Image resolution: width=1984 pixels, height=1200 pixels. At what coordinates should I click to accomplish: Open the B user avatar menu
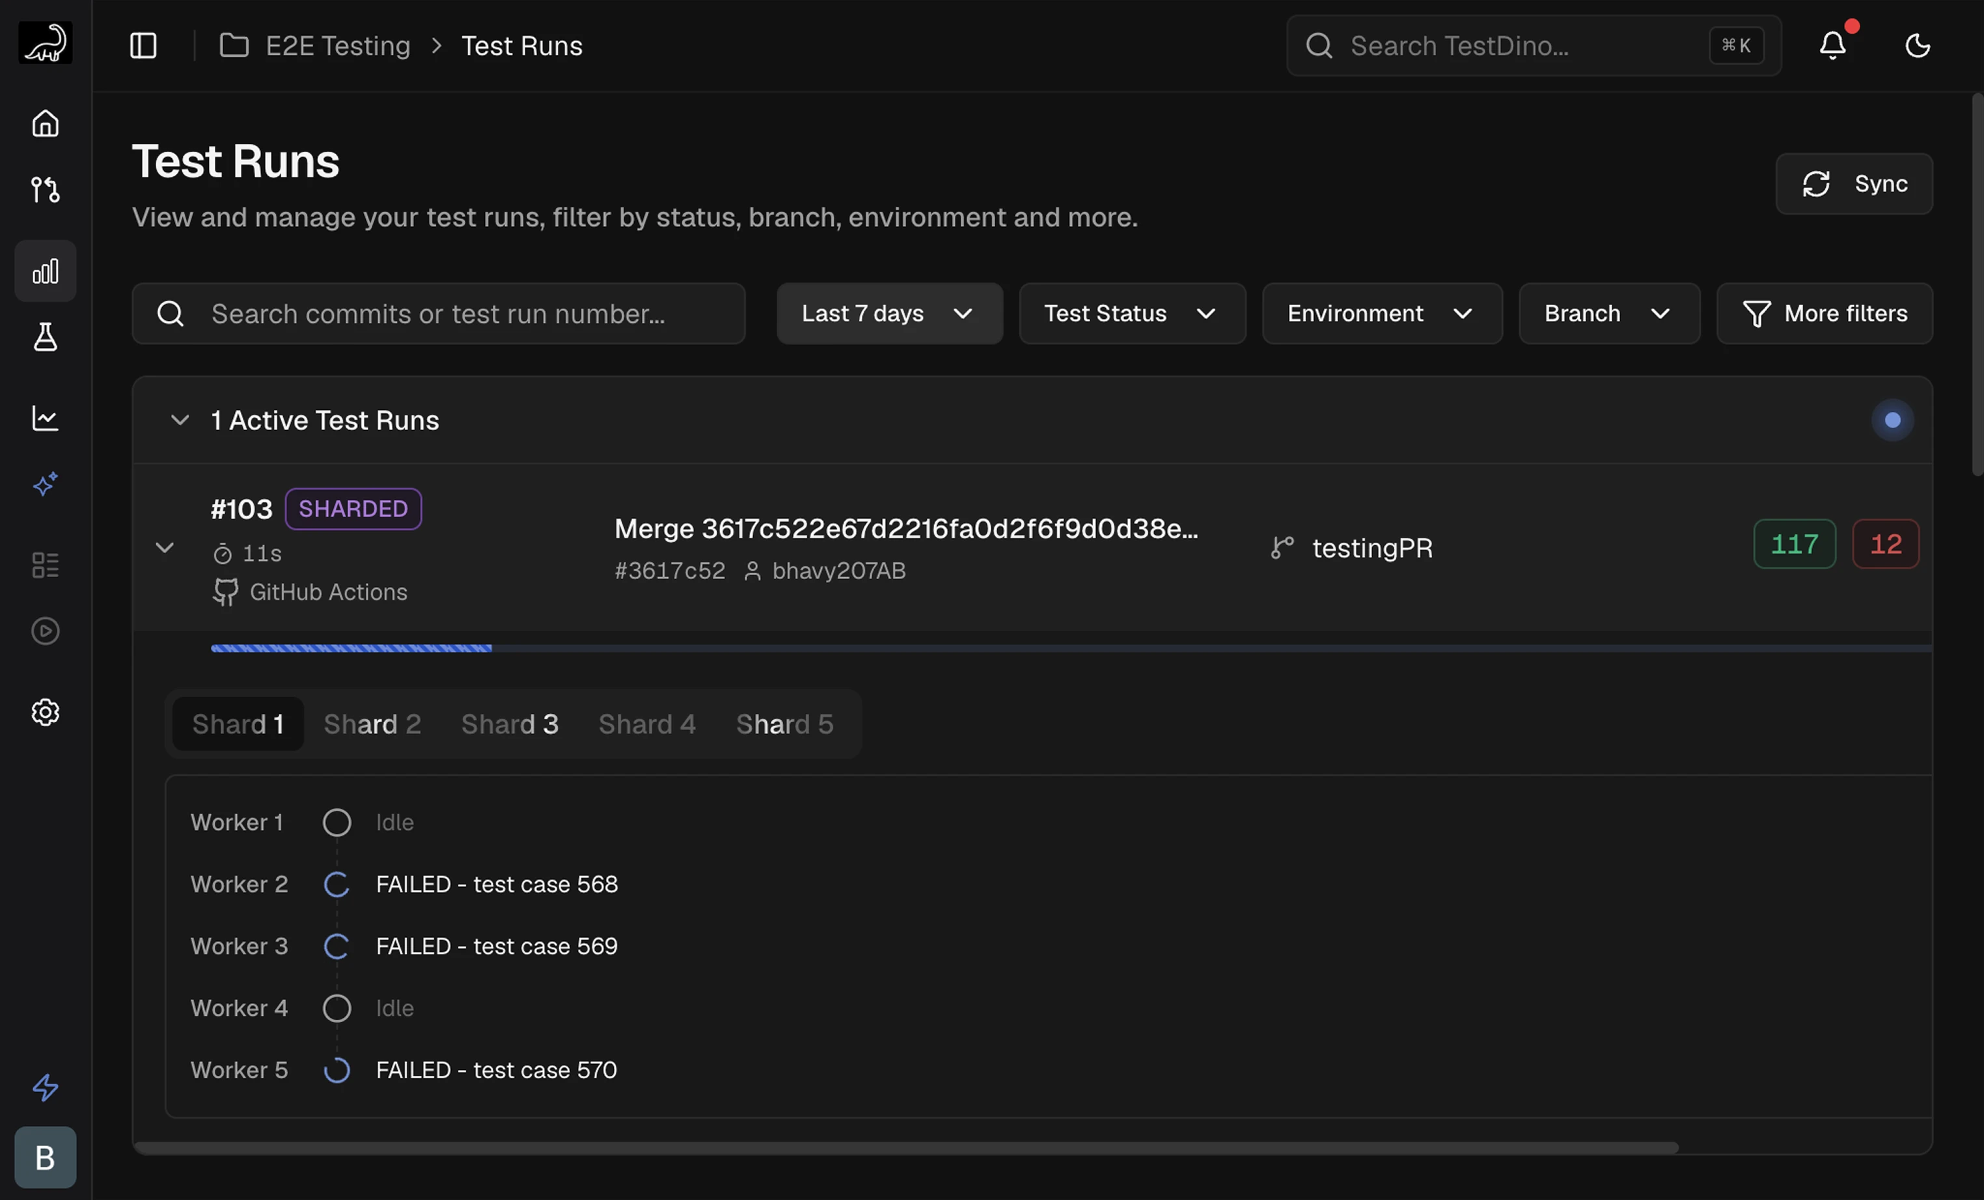(45, 1157)
